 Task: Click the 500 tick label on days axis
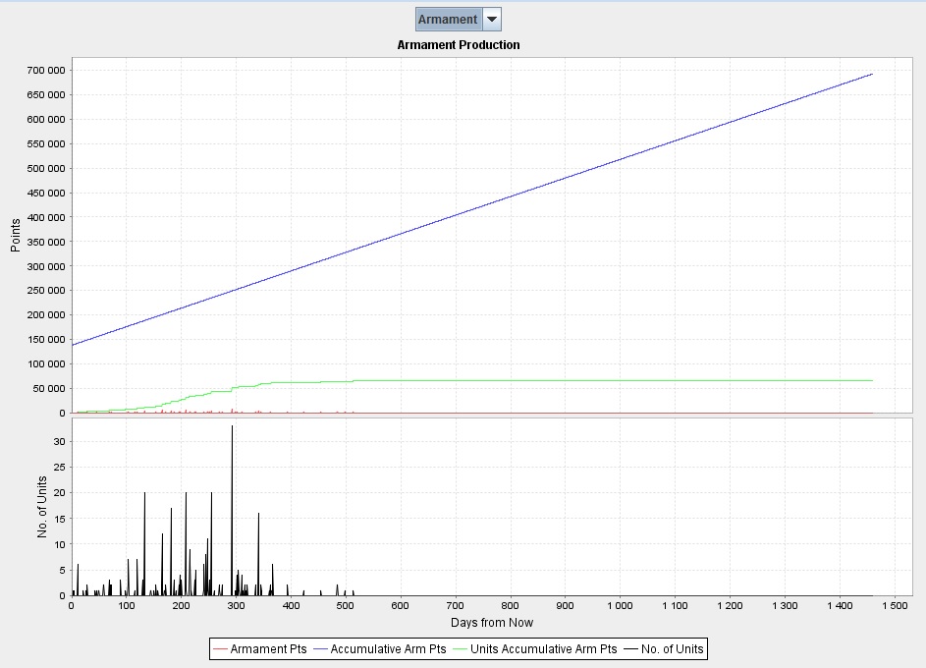(346, 605)
